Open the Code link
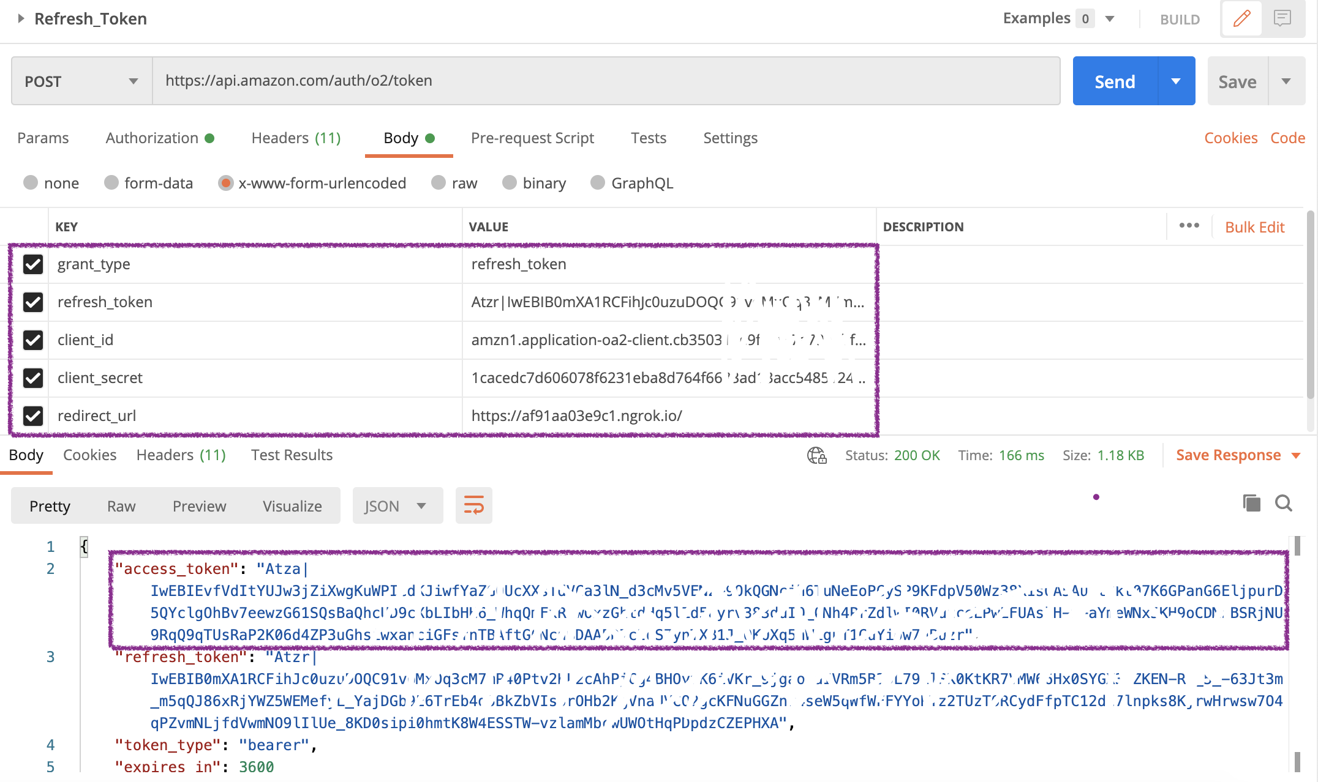 [1287, 138]
